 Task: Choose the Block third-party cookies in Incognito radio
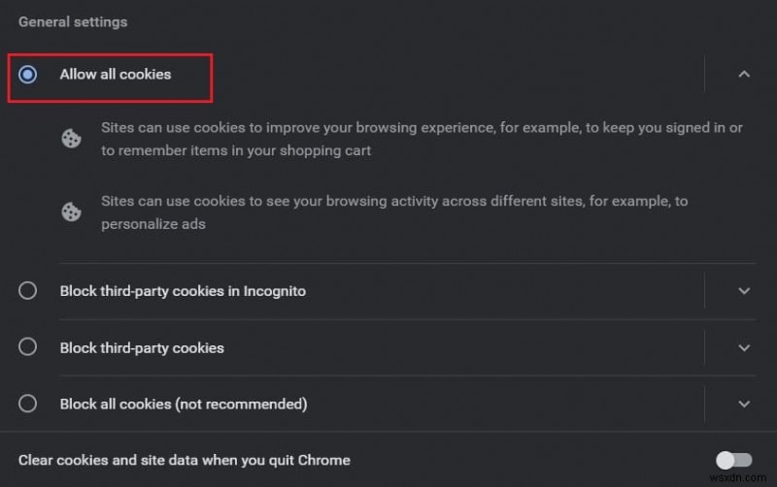28,290
